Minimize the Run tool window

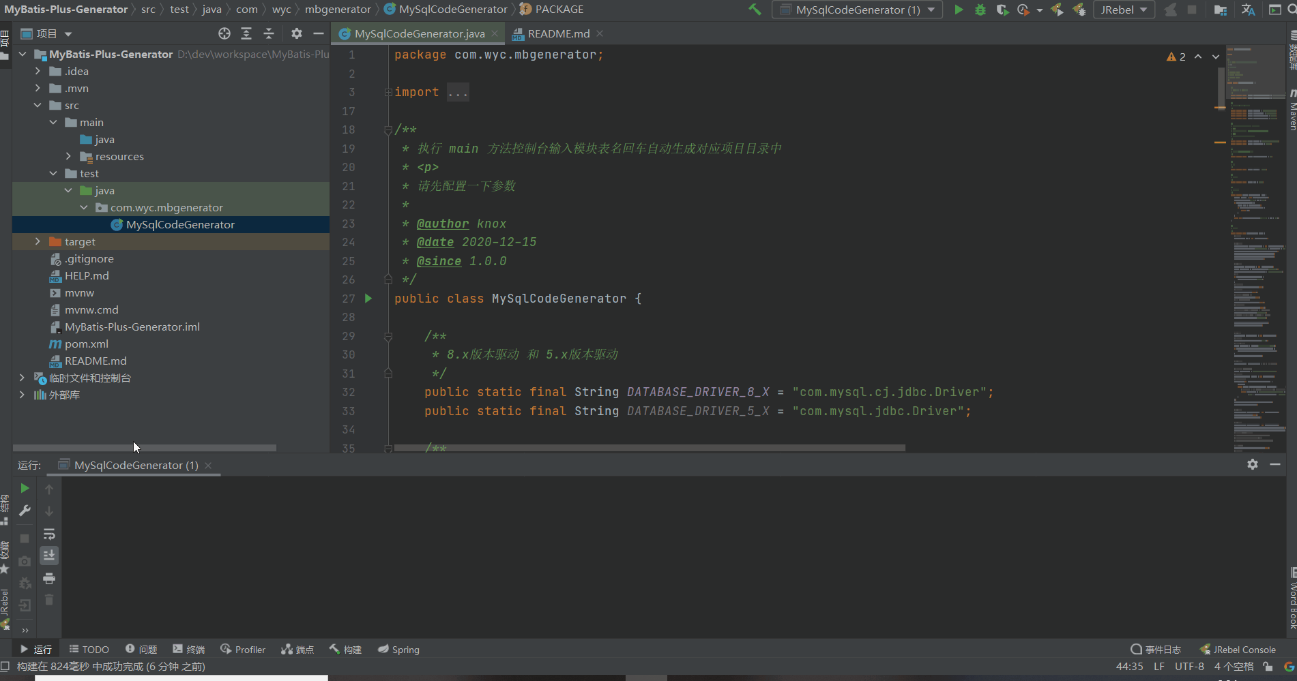[x=1275, y=464]
